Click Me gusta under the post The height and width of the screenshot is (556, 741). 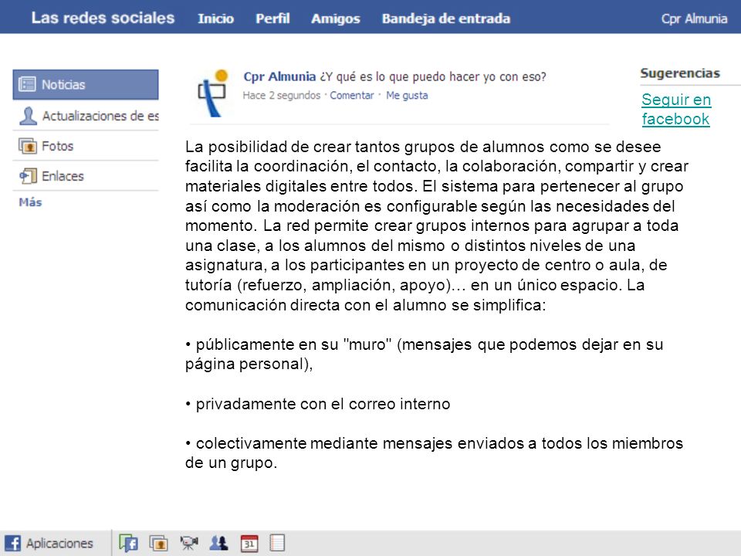pyautogui.click(x=407, y=96)
